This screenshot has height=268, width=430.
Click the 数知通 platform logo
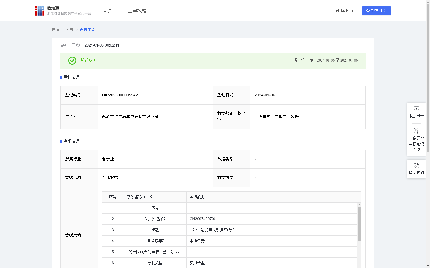63,11
